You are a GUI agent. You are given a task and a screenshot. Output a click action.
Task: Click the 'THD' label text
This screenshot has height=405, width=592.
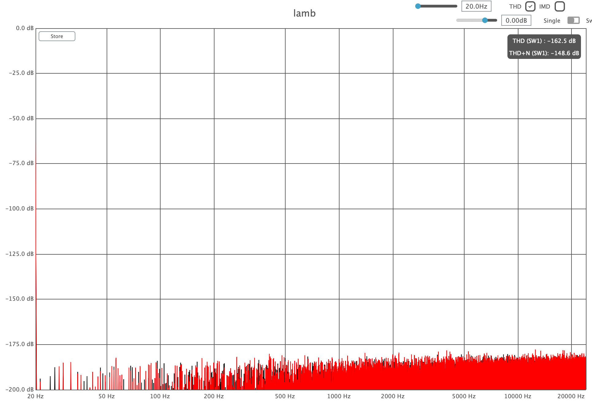pyautogui.click(x=515, y=6)
